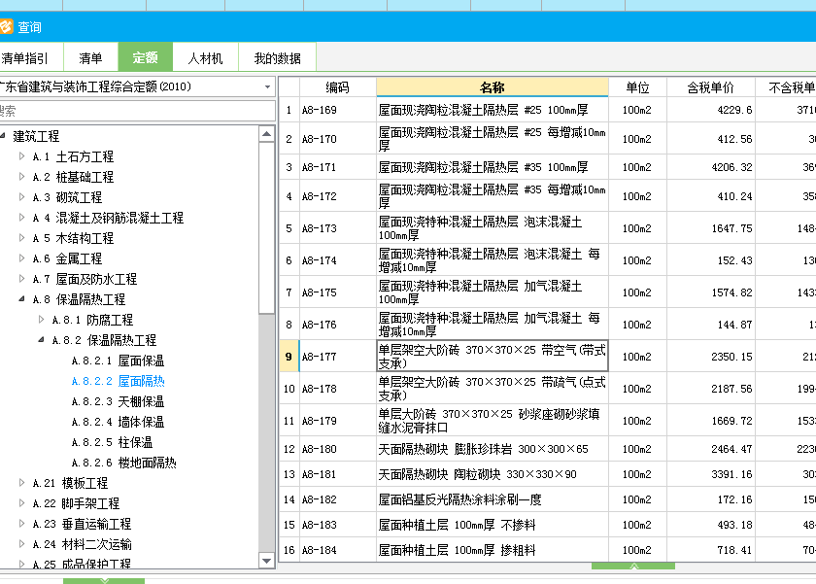Open the 人材机 tab

205,57
